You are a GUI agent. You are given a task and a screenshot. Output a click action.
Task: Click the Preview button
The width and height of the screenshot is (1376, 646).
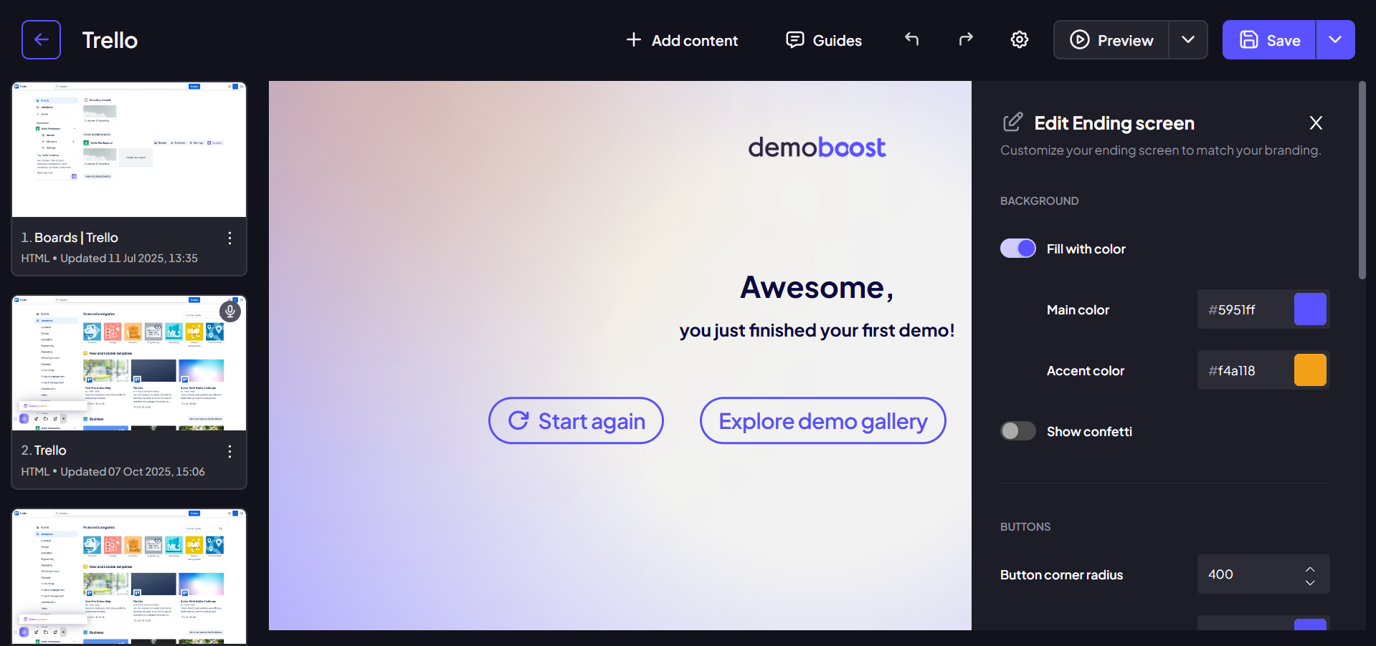coord(1111,40)
